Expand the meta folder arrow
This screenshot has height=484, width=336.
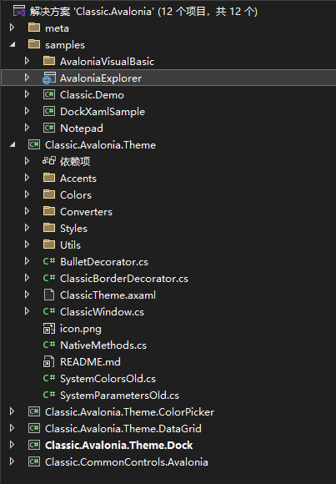(x=12, y=28)
